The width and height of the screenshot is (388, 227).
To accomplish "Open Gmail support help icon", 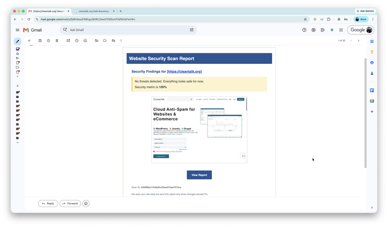I will click(304, 30).
